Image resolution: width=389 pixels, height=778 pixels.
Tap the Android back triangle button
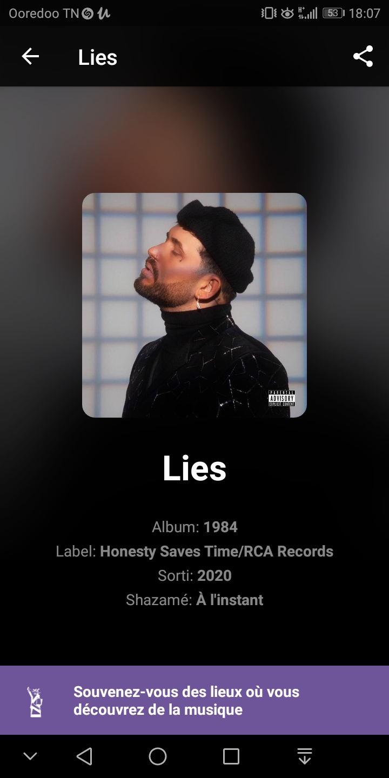(x=84, y=756)
